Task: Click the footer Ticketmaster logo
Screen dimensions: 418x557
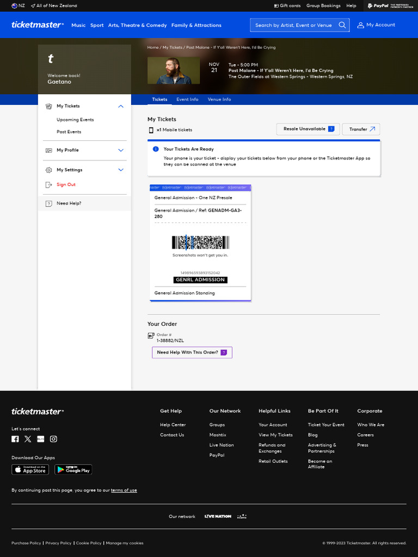Action: 38,411
